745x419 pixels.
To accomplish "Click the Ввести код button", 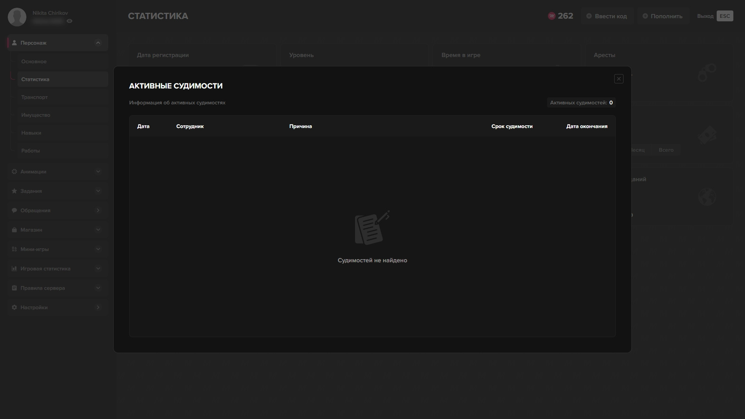I will click(x=607, y=16).
